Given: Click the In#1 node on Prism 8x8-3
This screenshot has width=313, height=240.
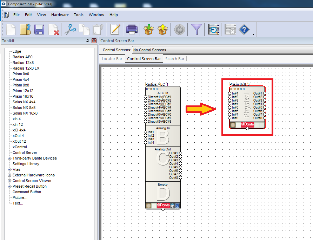Looking at the screenshot, I should pos(229,93).
